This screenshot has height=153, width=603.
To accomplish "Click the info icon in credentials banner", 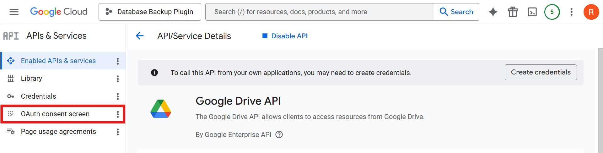I will [x=154, y=73].
